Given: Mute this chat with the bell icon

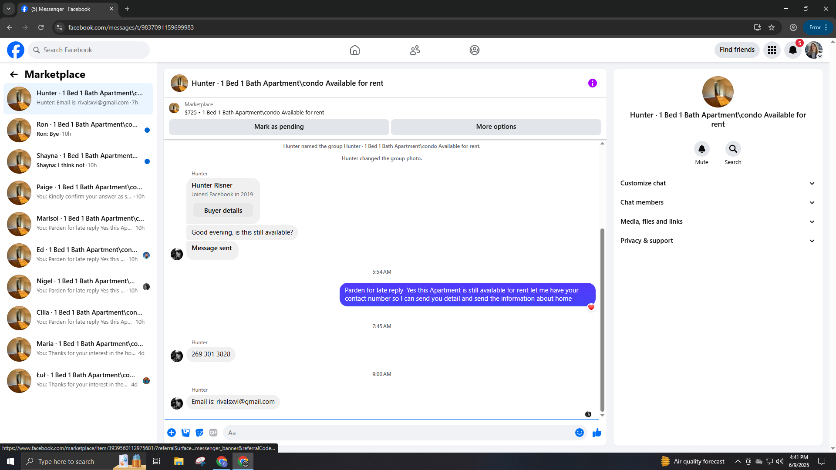Looking at the screenshot, I should click(702, 149).
